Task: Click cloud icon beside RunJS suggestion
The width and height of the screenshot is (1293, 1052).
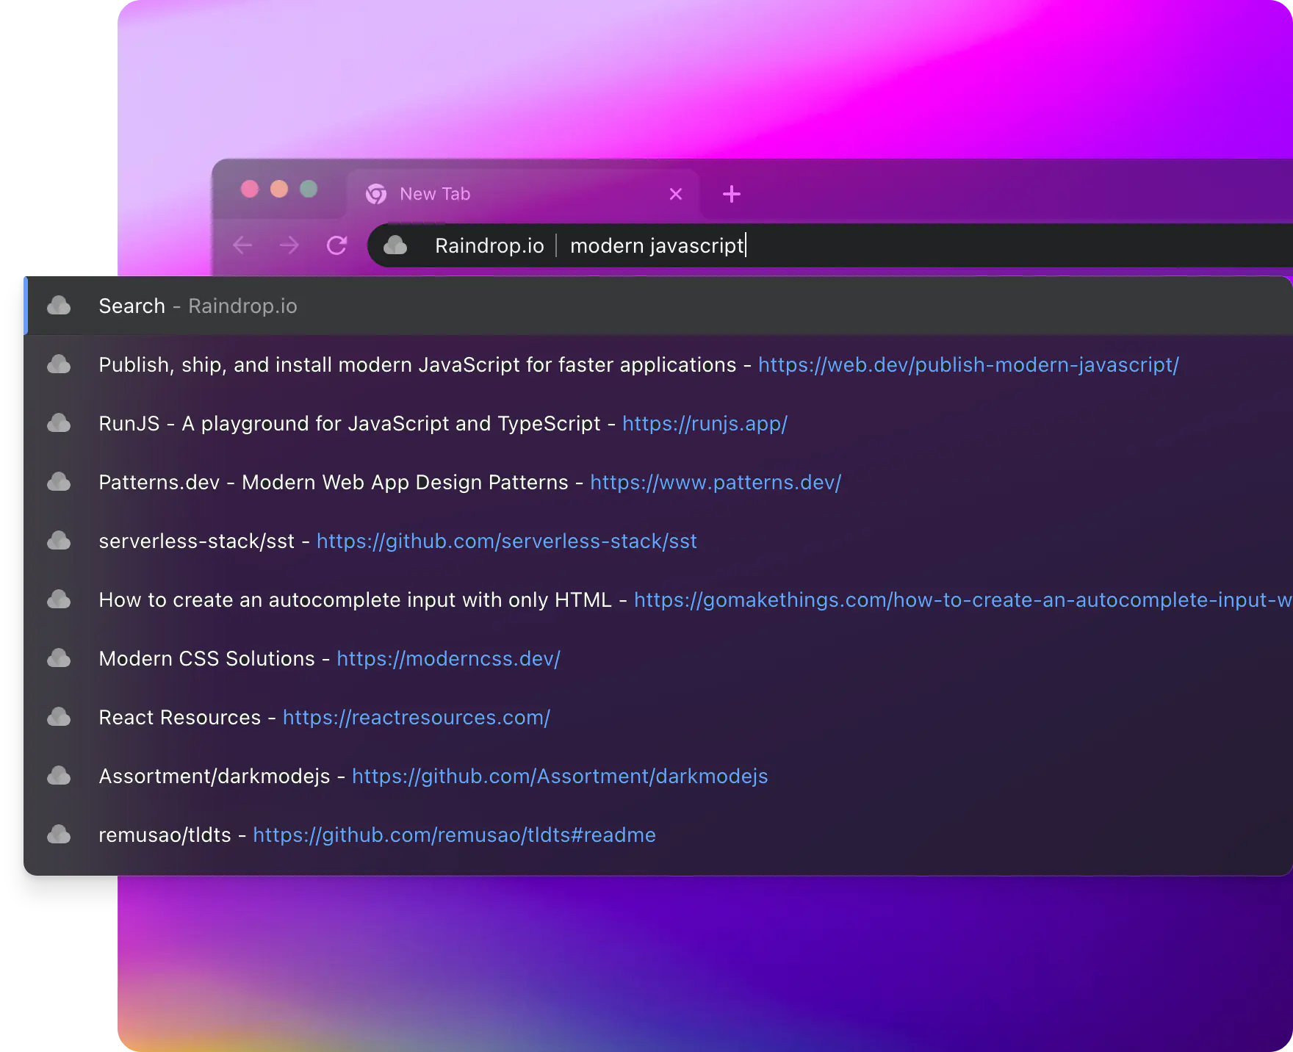Action: (59, 423)
